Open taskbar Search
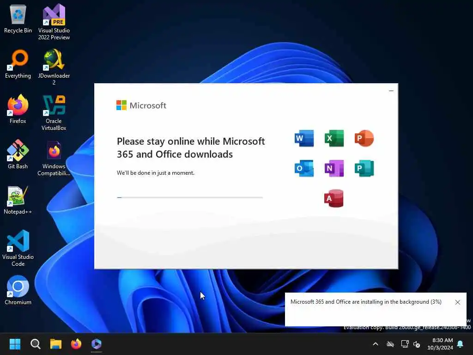 click(x=35, y=344)
